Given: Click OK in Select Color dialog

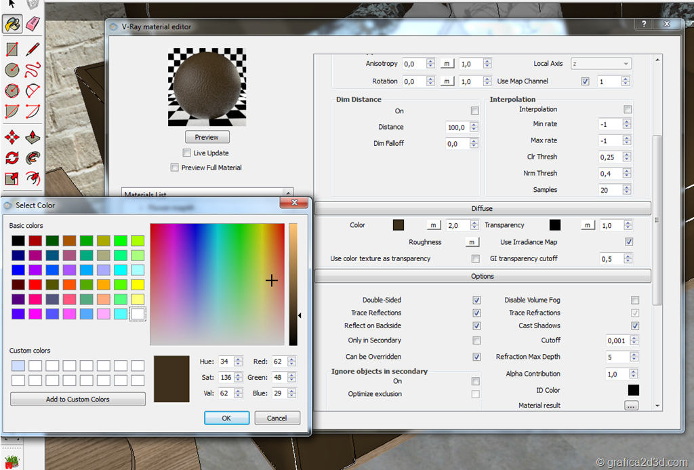Looking at the screenshot, I should pyautogui.click(x=226, y=418).
